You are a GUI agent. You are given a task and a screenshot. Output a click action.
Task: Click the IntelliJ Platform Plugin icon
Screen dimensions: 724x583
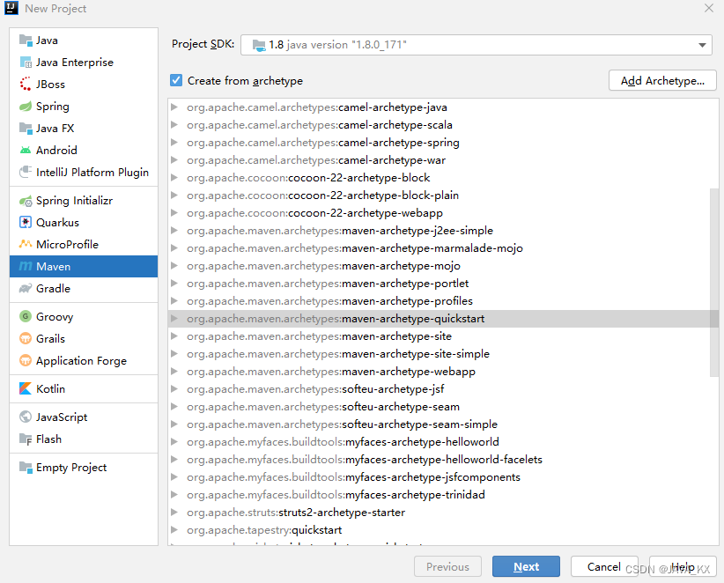click(x=26, y=173)
